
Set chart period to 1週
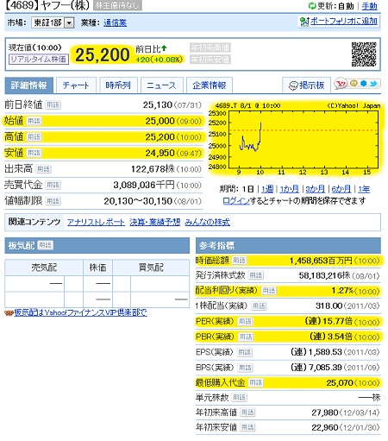267,189
